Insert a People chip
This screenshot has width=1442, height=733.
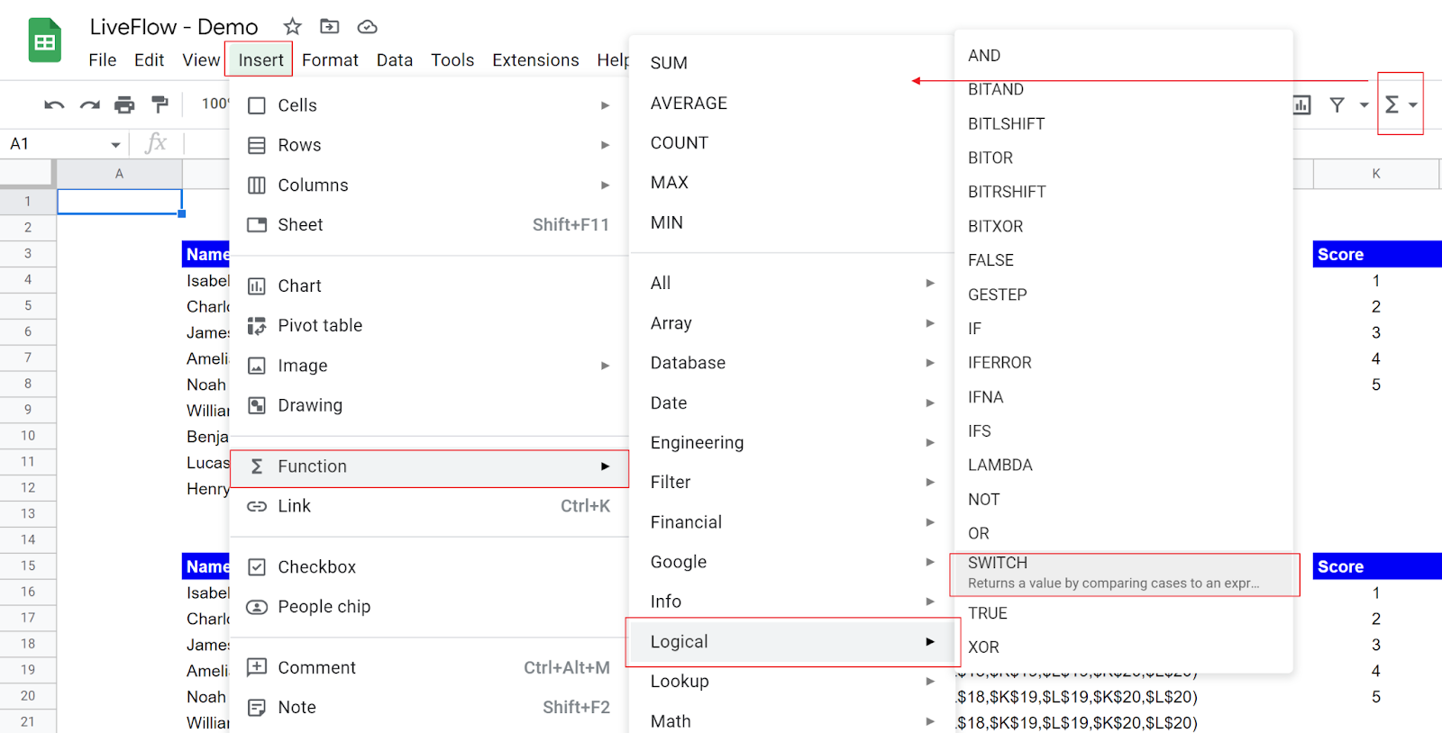[x=429, y=606]
